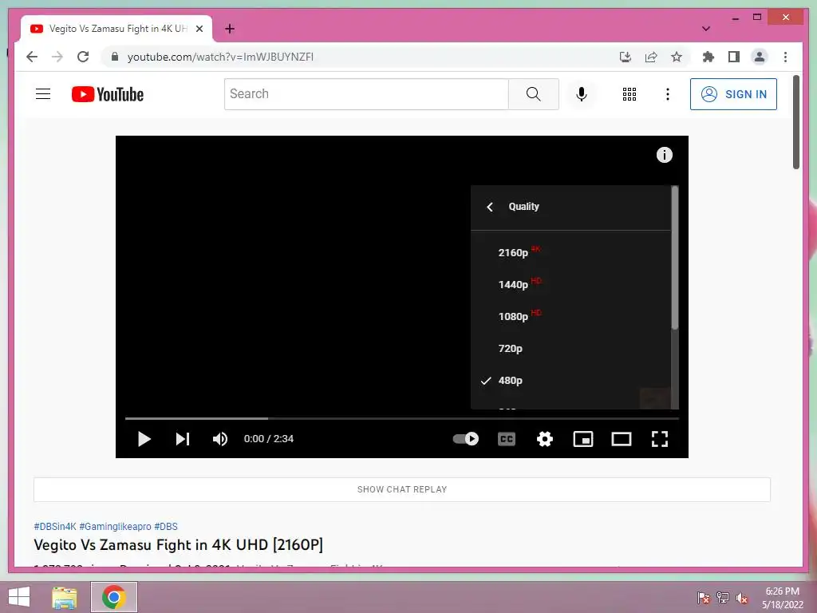
Task: Select 2160p 4K quality
Action: click(x=570, y=253)
